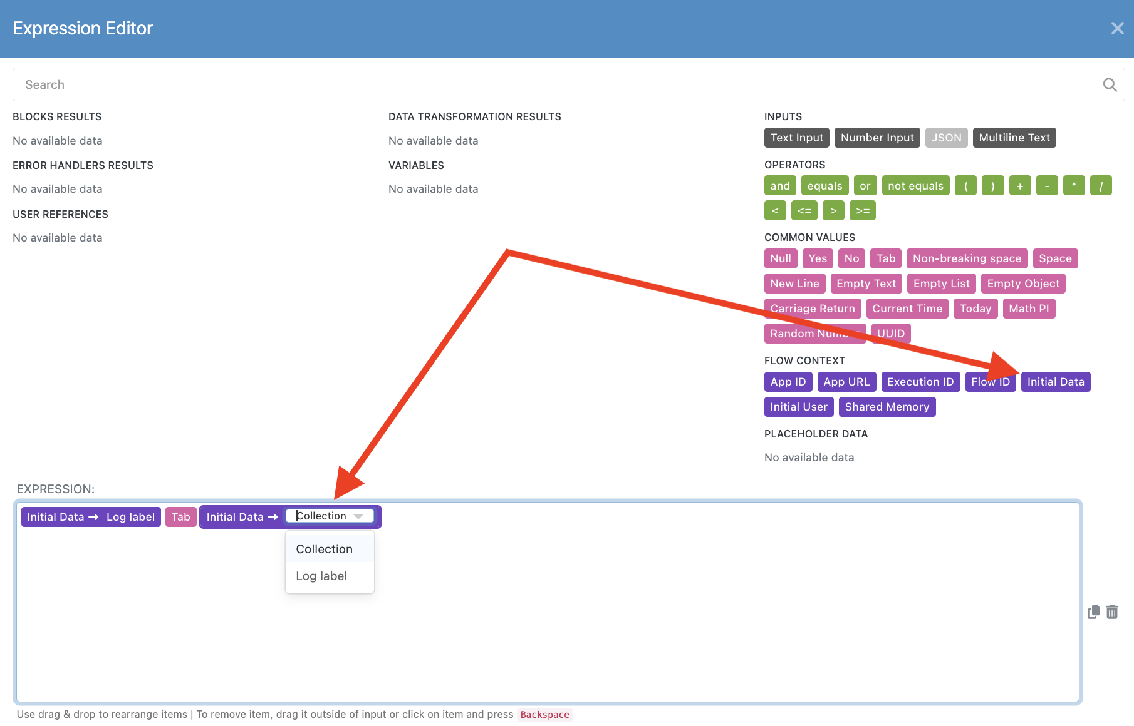Delete the expression with the trash icon
Screen dimensions: 1134x726
(x=1113, y=612)
